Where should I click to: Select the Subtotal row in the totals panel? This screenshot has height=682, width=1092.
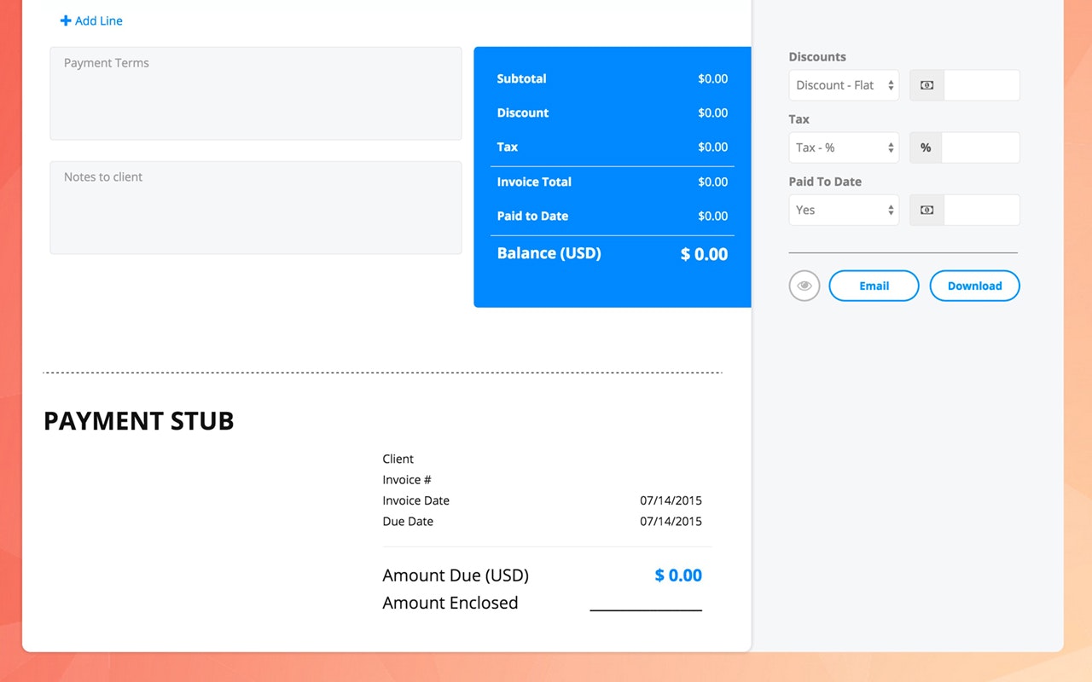tap(612, 78)
